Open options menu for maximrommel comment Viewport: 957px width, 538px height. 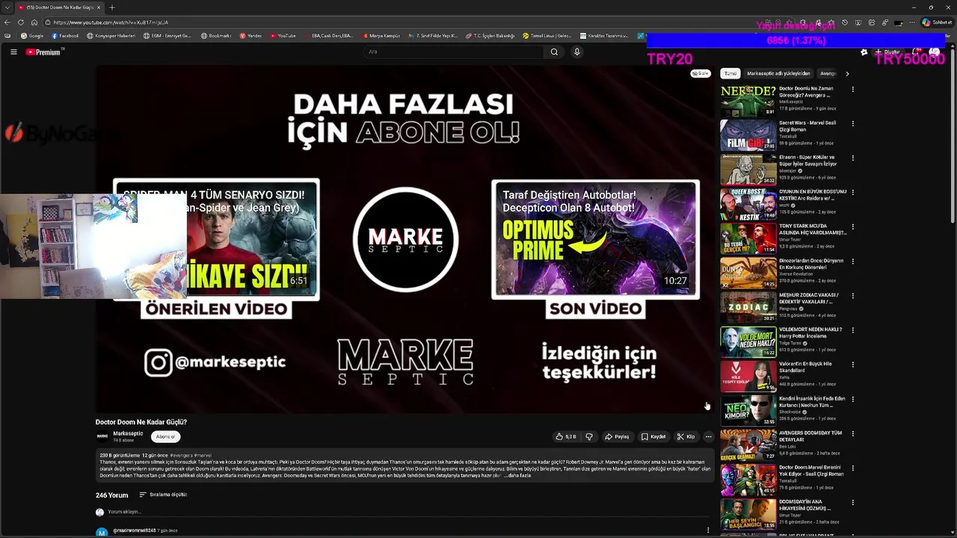click(x=708, y=531)
